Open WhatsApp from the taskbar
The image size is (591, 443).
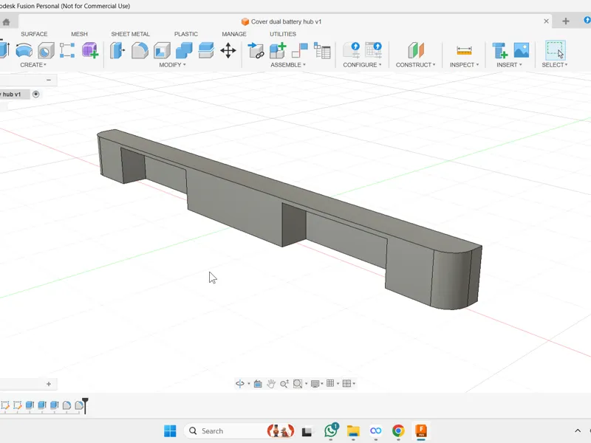coord(331,430)
